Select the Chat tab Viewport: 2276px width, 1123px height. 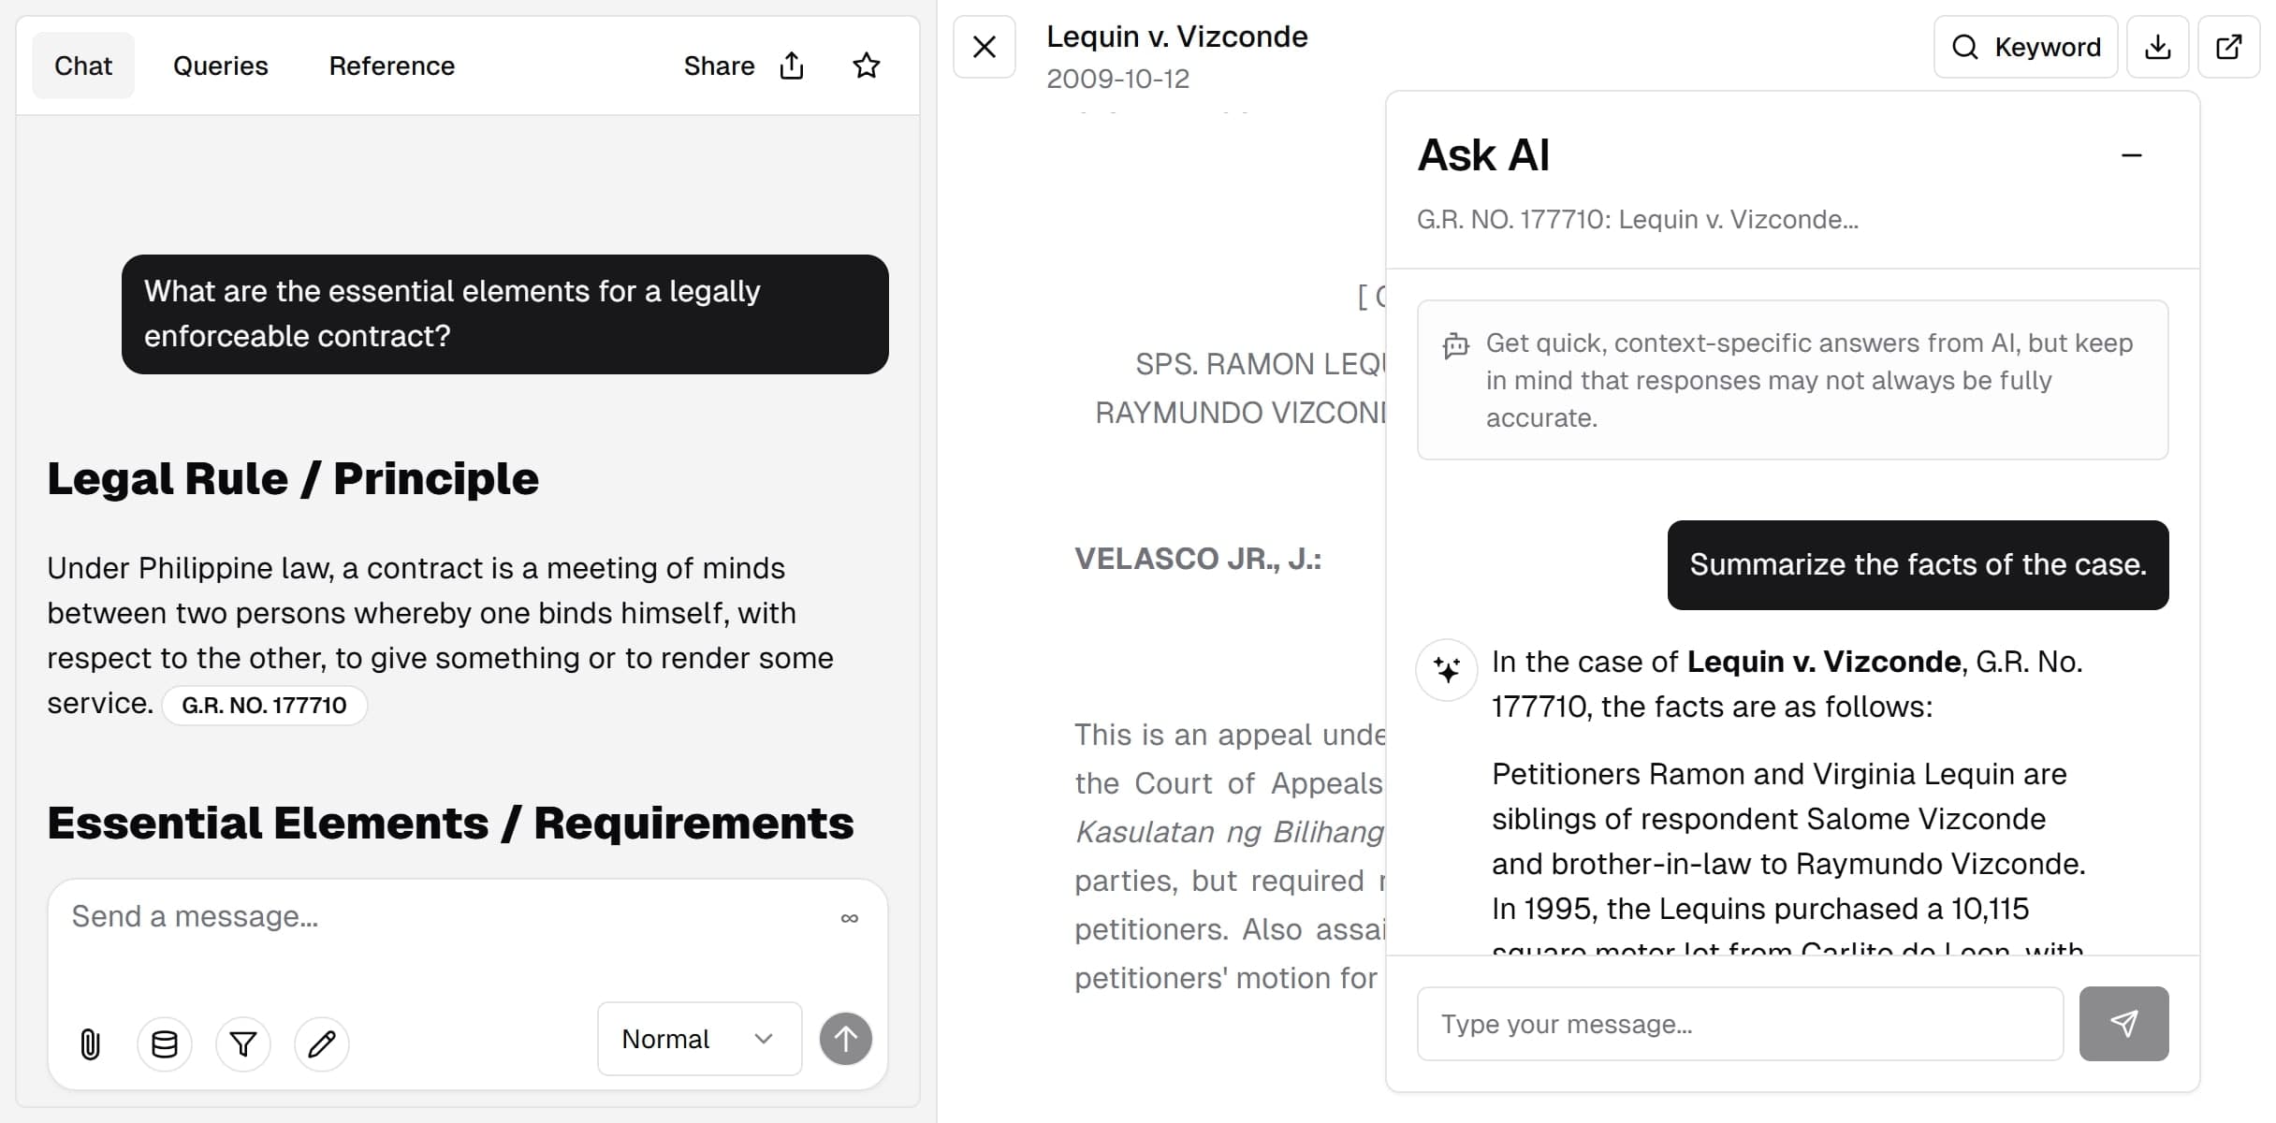pos(83,66)
